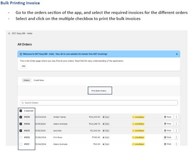The width and height of the screenshot is (189, 153).
Task: Click the search magnifier icon
Action: pos(23,103)
